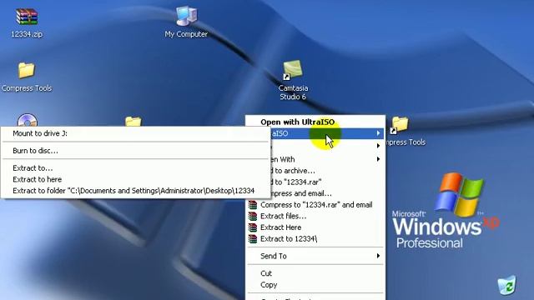
Task: Open the Compress Tools folder at left
Action: (x=27, y=70)
